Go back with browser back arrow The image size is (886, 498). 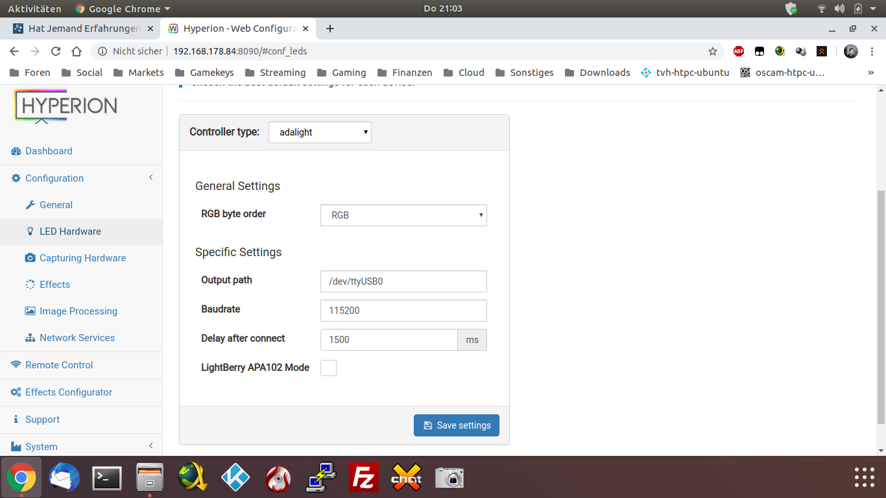point(14,51)
